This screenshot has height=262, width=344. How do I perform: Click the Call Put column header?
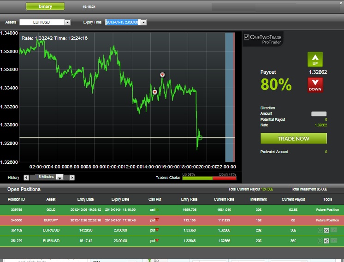pyautogui.click(x=154, y=199)
